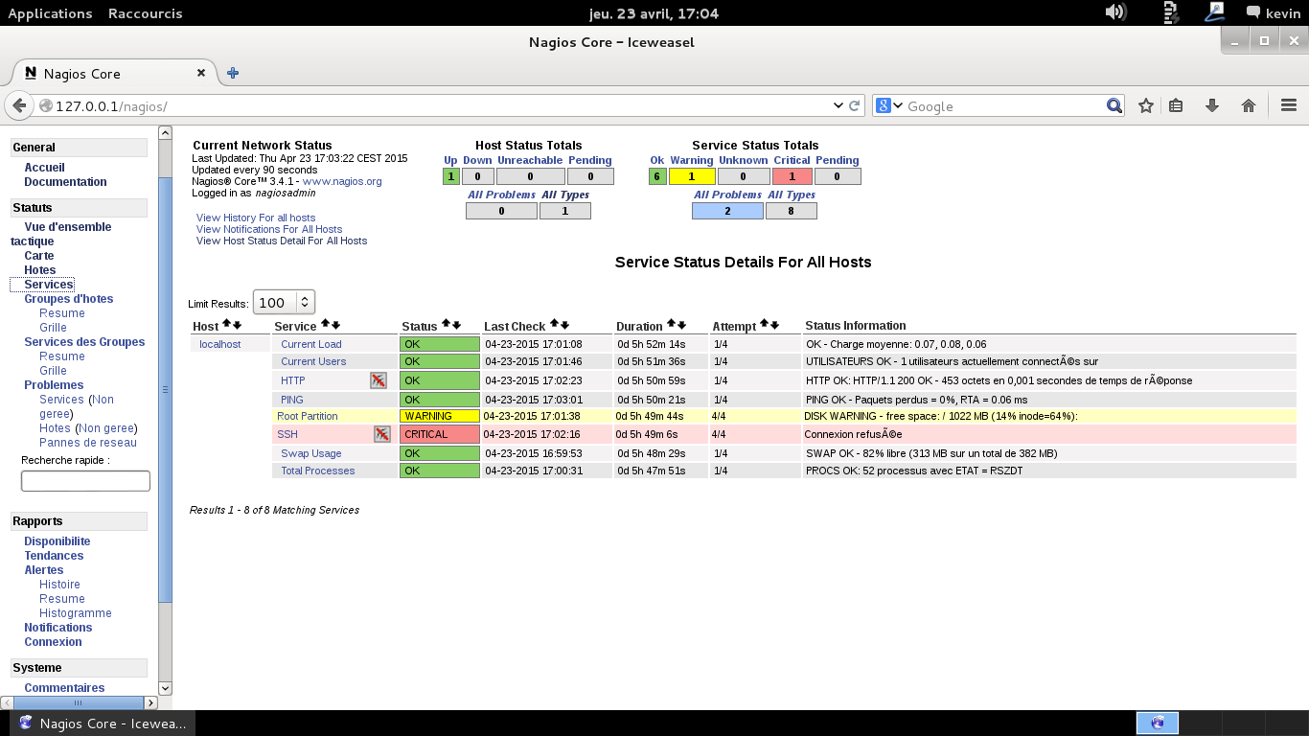Sort Last Check column descending arrow
1309x736 pixels.
[x=564, y=326]
